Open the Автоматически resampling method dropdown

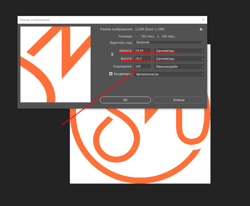tap(169, 74)
